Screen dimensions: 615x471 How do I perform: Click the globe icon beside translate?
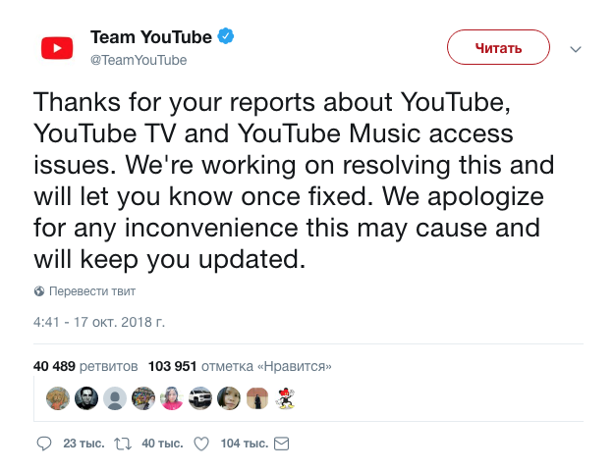pos(39,291)
